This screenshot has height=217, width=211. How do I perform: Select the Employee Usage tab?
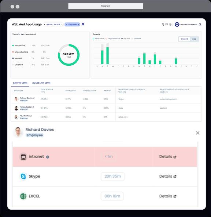pos(20,83)
